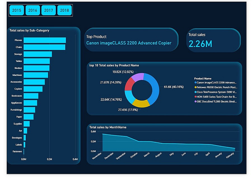This screenshot has width=252, height=180.
Task: Select GBC DocuBind TL300 legend text
Action: click(217, 102)
